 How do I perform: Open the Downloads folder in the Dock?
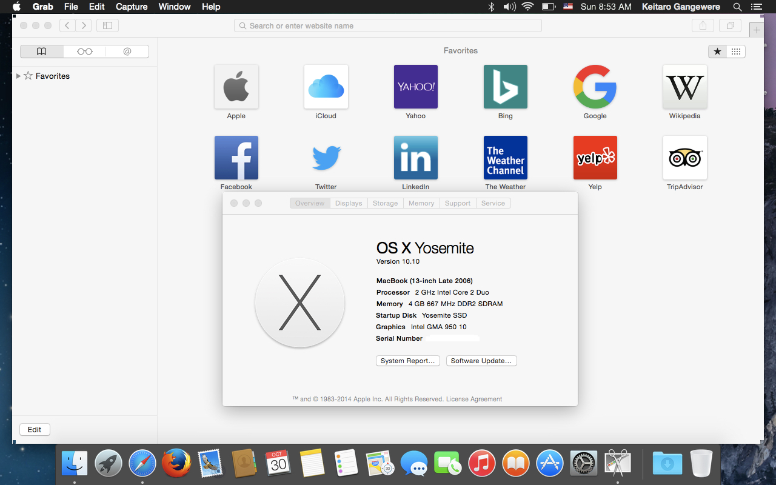[667, 464]
